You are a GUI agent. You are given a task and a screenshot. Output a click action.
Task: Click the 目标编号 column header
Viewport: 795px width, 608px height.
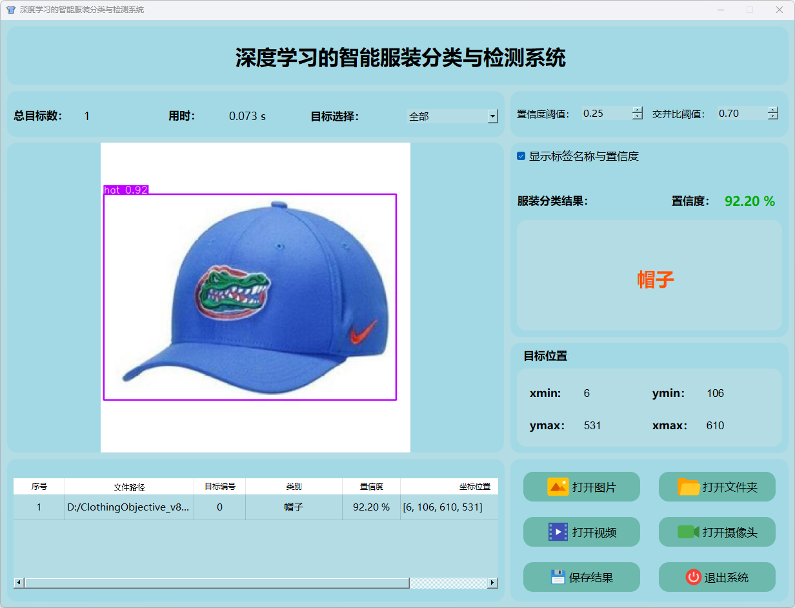[220, 487]
